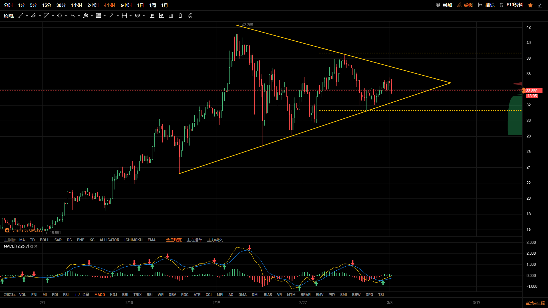
Task: Add the chart to favorites with the star
Action: 530,5
